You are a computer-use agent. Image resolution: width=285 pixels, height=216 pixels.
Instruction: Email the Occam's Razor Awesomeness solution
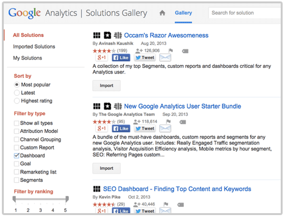(x=165, y=57)
